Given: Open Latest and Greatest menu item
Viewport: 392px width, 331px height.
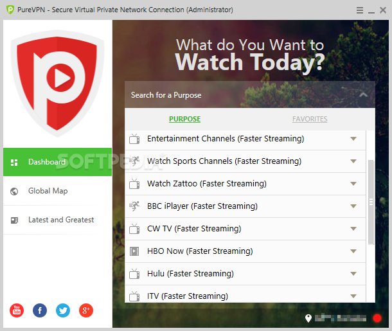Looking at the screenshot, I should [57, 220].
